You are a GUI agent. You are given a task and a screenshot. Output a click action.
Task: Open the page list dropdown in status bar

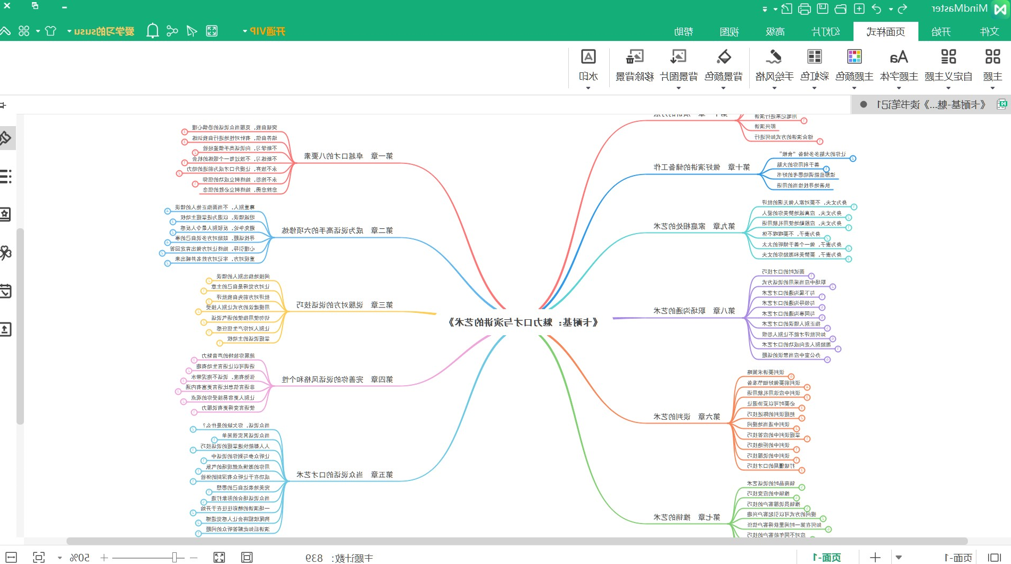click(899, 557)
